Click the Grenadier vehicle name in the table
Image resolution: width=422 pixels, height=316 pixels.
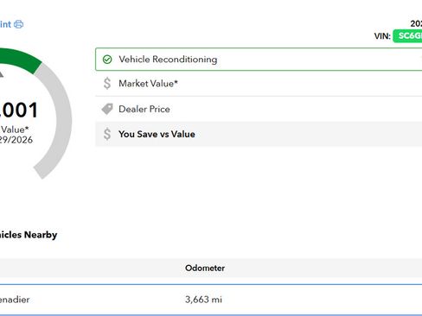(x=15, y=300)
